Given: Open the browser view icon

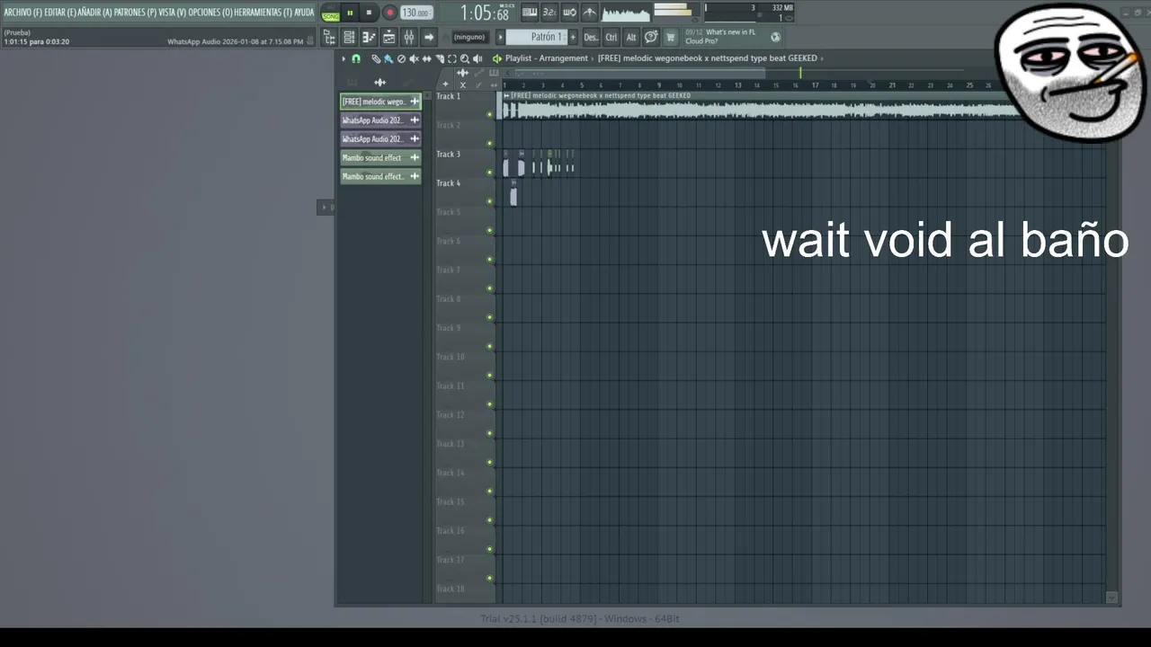Looking at the screenshot, I should [x=329, y=37].
